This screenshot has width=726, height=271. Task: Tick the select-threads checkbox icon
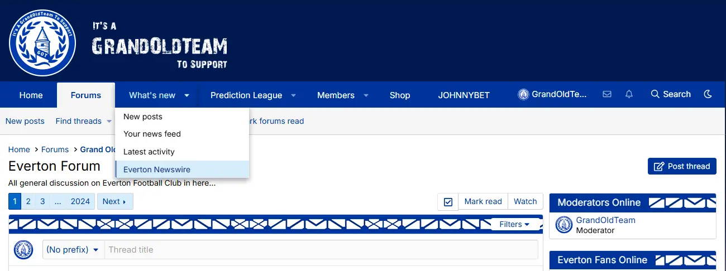click(x=448, y=202)
